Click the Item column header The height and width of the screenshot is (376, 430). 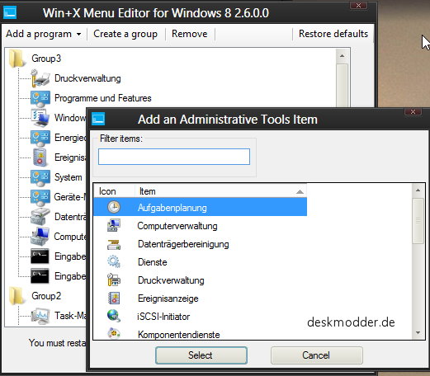[x=220, y=191]
